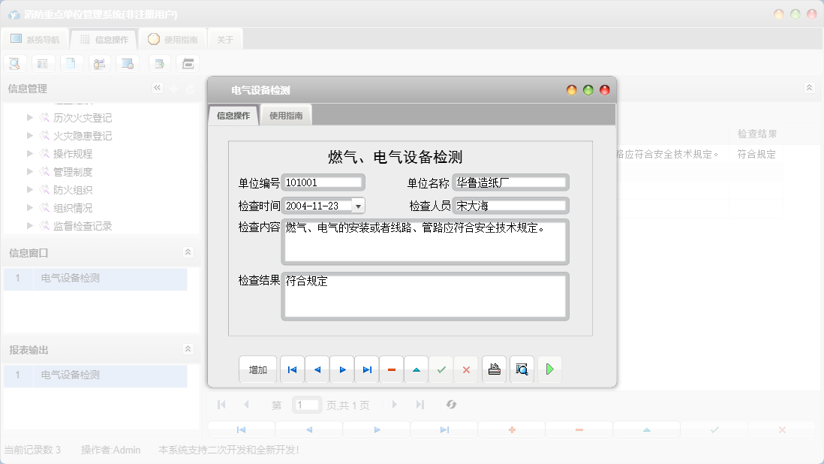This screenshot has width=824, height=464.
Task: Open the 检查时间 date dropdown
Action: point(358,205)
